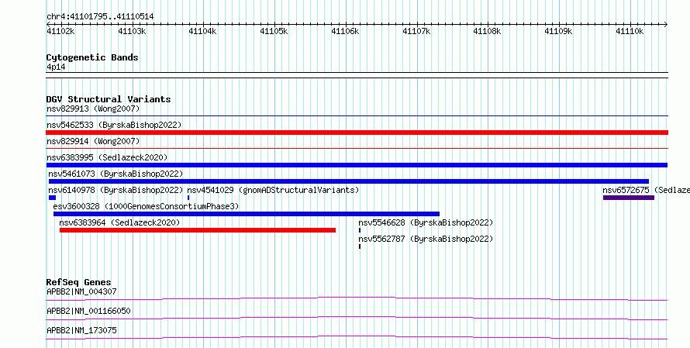
Task: Click the APBB2|NM_001166050 gene label
Action: [88, 311]
